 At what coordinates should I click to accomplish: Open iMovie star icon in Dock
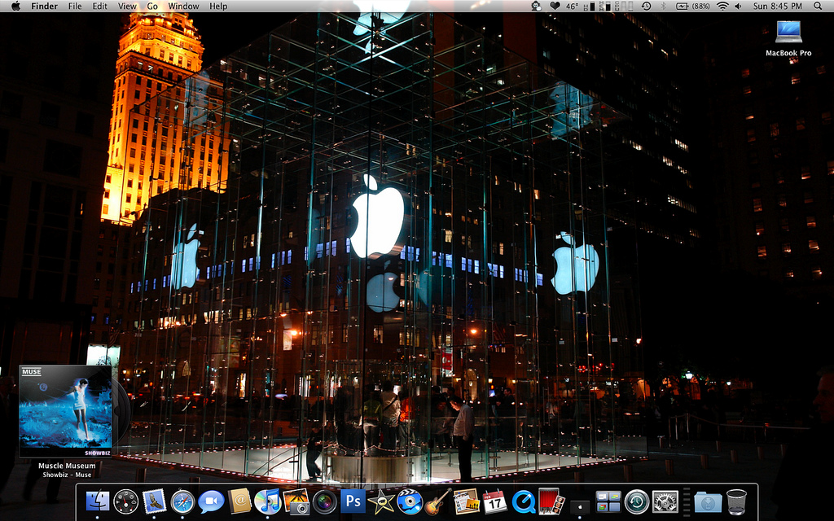click(x=381, y=501)
